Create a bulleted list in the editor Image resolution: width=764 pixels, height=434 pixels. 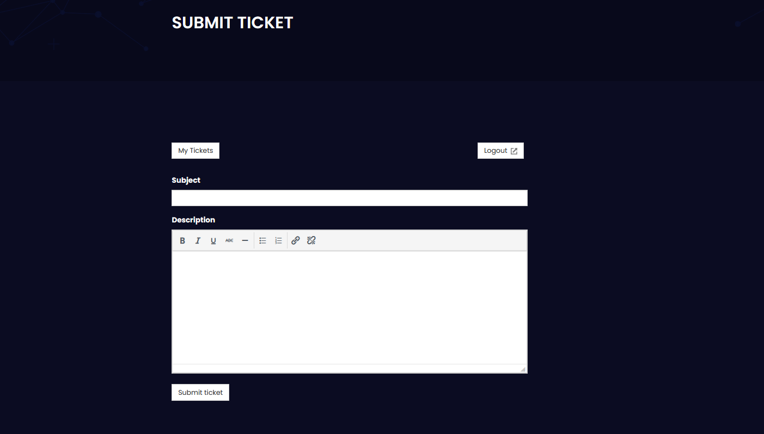click(x=262, y=240)
